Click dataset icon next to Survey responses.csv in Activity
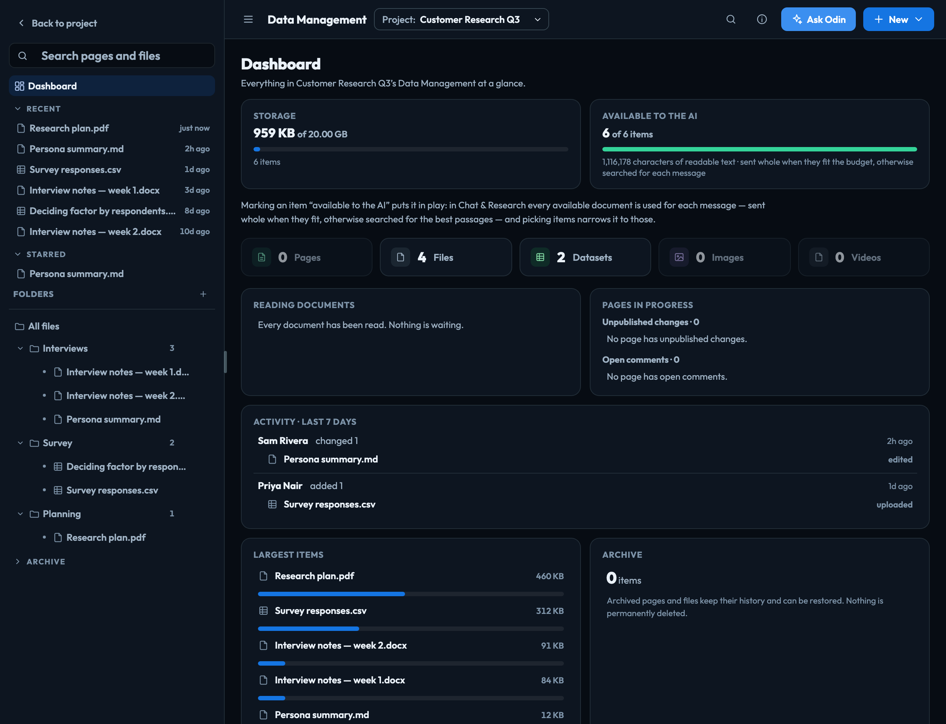946x724 pixels. point(272,504)
